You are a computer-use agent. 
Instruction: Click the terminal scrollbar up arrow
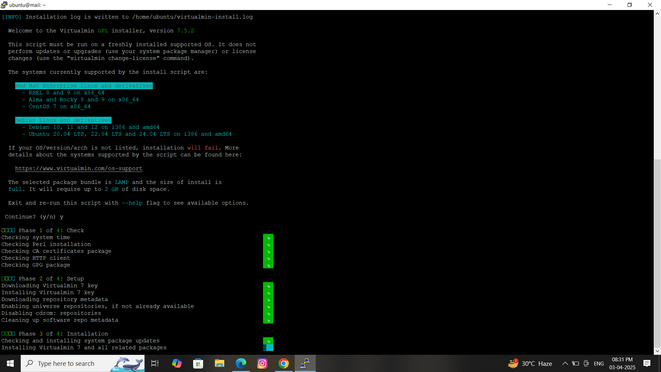tap(657, 14)
